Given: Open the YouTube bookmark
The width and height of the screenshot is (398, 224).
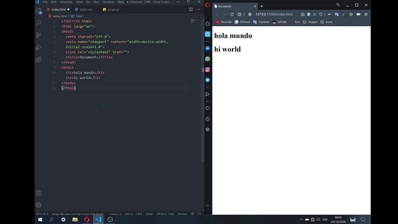Looking at the screenshot, I should pos(224,22).
